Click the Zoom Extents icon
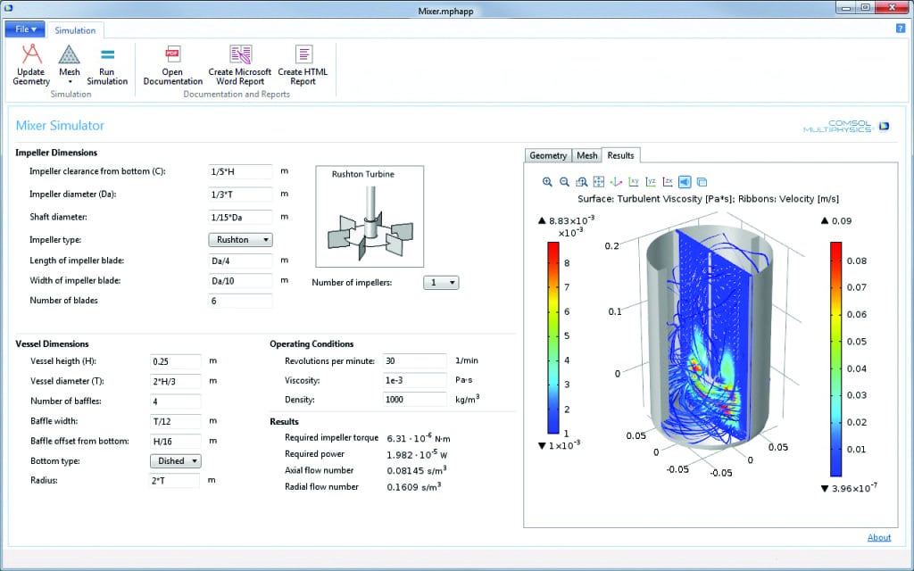Image resolution: width=914 pixels, height=571 pixels. coord(599,182)
